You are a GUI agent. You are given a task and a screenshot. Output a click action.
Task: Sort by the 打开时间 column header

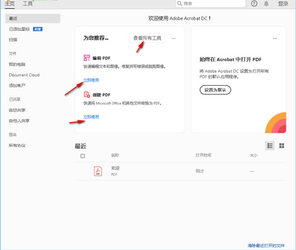(203, 155)
